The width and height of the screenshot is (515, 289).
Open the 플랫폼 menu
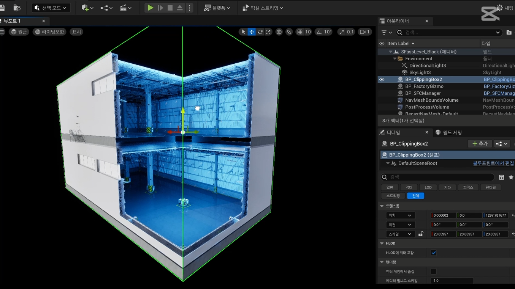click(217, 8)
